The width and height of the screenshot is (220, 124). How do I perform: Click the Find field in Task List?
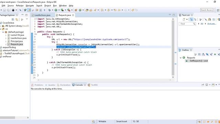coord(187,24)
